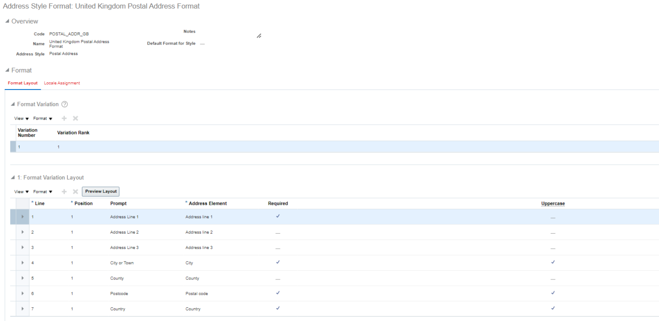
Task: Sort by the Uppercase column header
Action: pyautogui.click(x=553, y=204)
